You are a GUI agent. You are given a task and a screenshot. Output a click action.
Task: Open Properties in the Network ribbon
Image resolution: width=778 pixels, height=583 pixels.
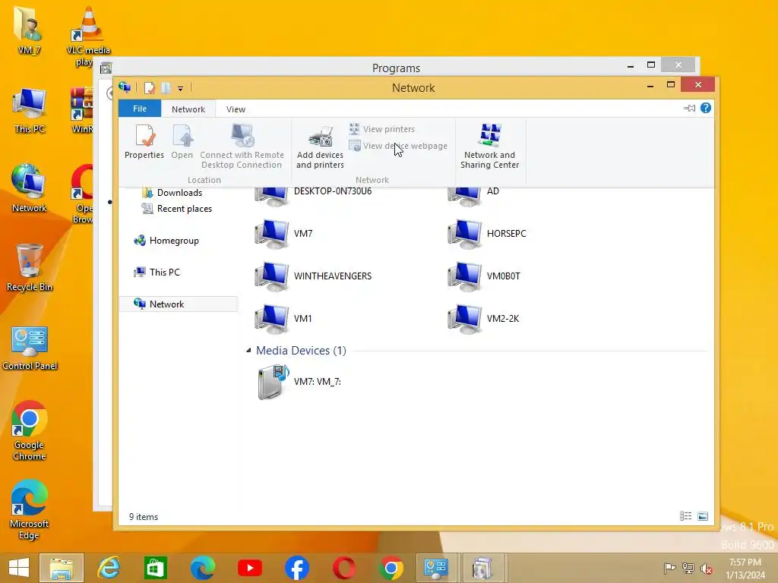(144, 142)
